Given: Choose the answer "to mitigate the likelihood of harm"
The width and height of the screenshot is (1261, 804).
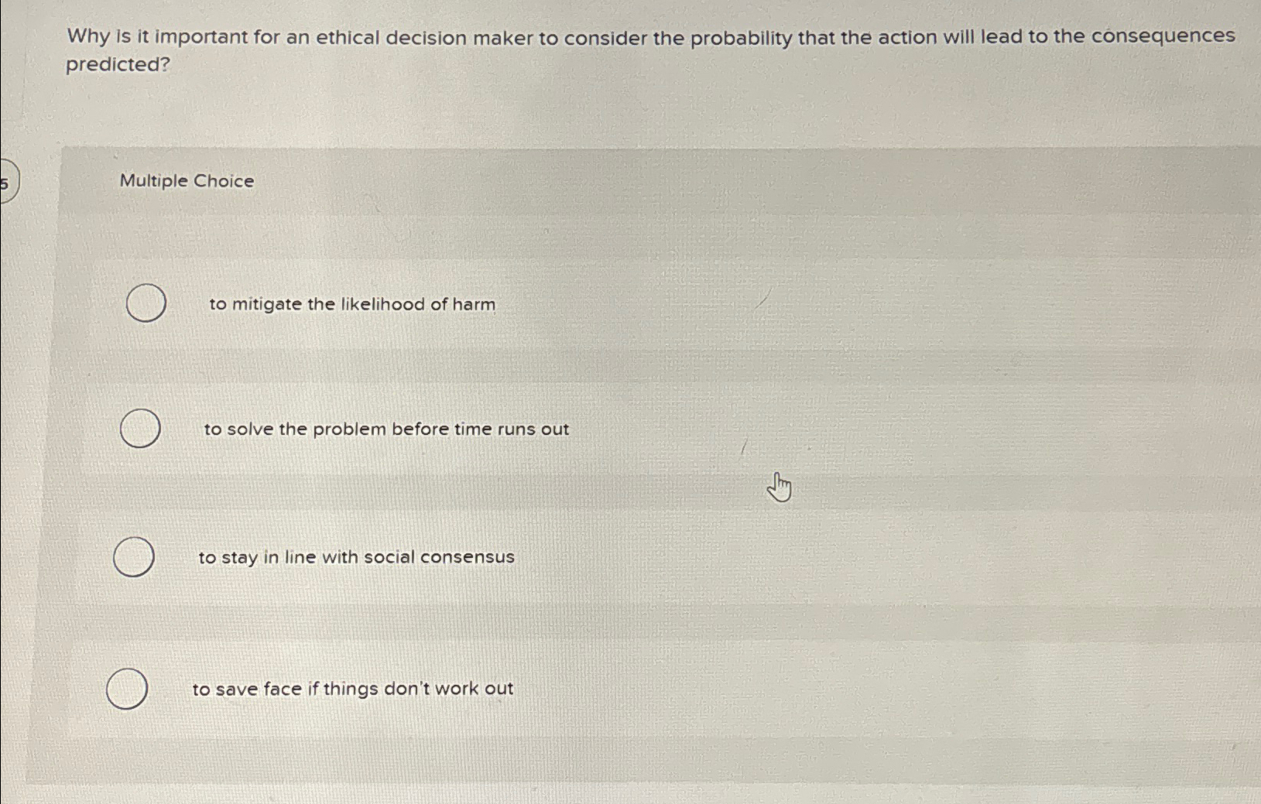Looking at the screenshot, I should point(351,305).
